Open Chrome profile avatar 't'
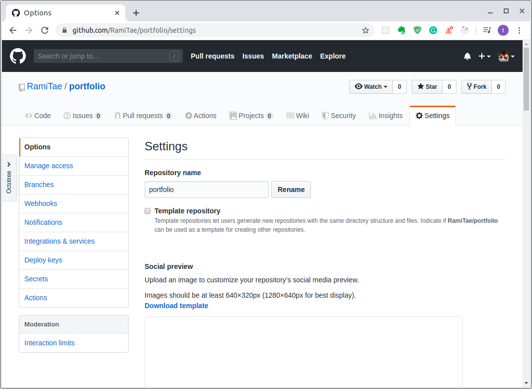532x389 pixels. 503,30
